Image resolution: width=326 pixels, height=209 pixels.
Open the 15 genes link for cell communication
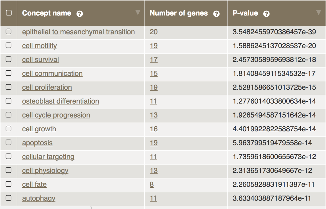[154, 74]
